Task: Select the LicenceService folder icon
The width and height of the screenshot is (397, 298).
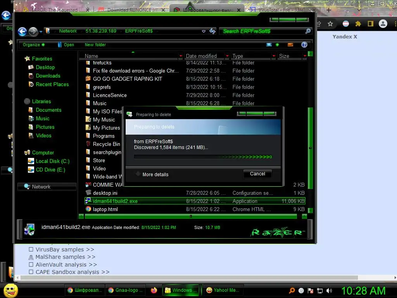Action: tap(88, 95)
